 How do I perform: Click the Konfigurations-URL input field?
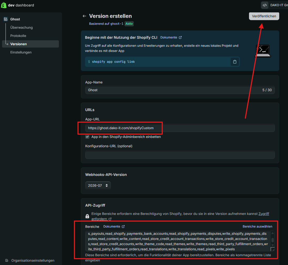(x=180, y=155)
